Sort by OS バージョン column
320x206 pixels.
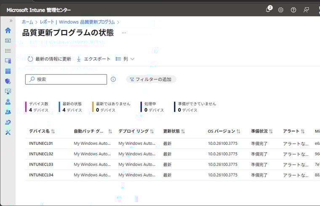[x=224, y=131]
